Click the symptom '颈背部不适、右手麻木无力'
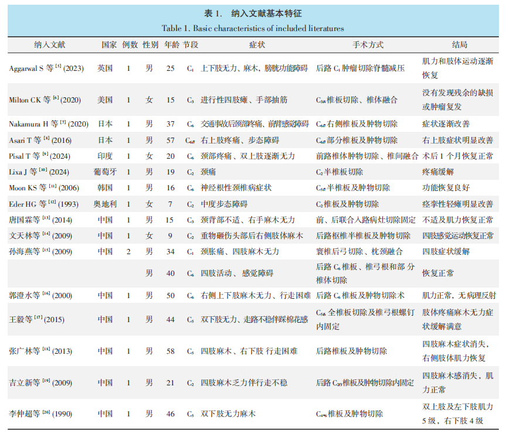Viewport: 506px width, 434px height. pos(248,220)
